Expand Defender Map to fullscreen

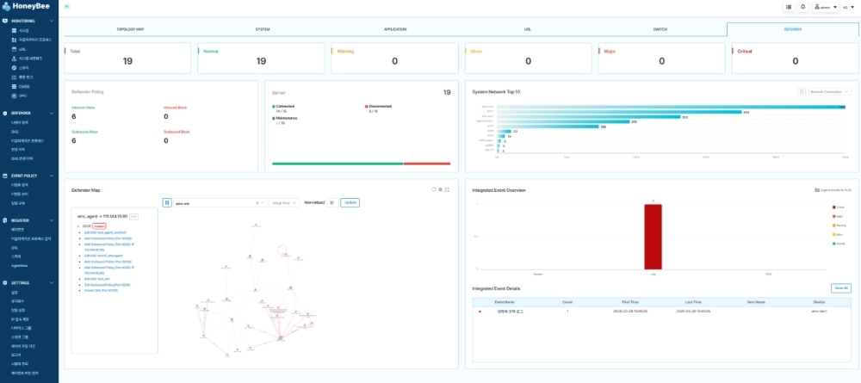click(448, 189)
